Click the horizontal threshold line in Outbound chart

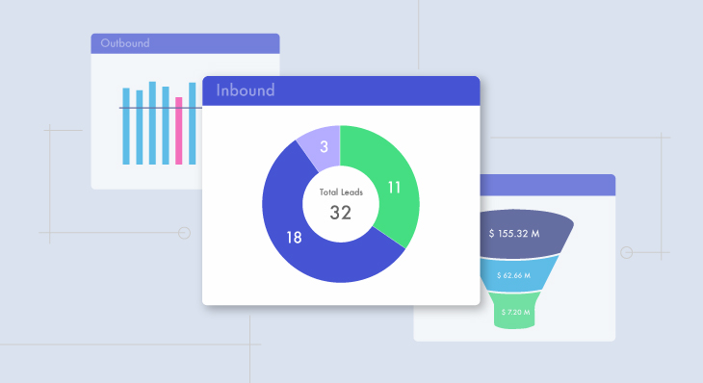click(x=161, y=108)
